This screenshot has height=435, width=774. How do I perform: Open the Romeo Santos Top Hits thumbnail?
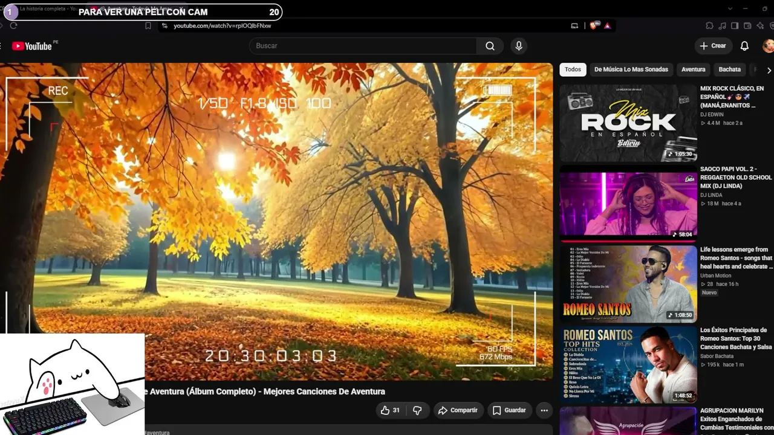[628, 365]
